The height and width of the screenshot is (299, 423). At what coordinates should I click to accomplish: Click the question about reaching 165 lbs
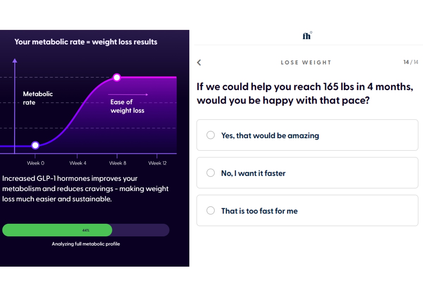pyautogui.click(x=305, y=93)
